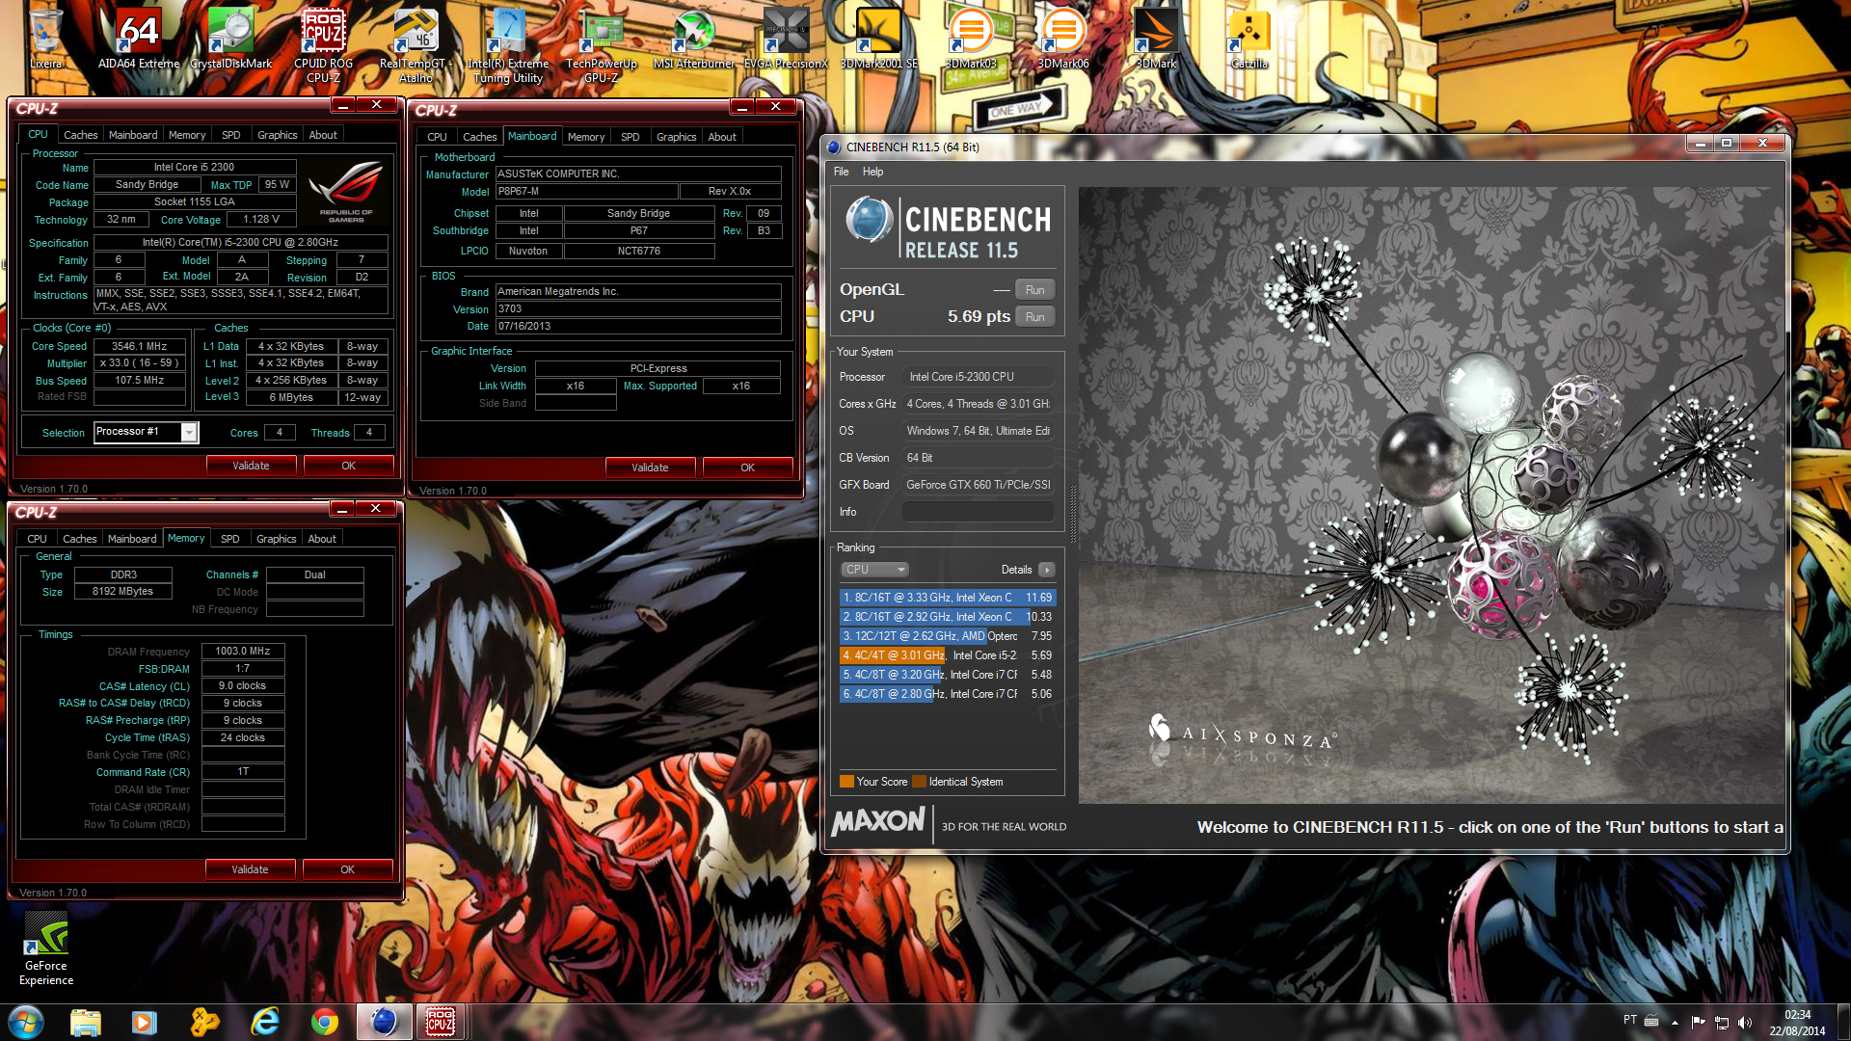Open CrystalDiskMark desktop shortcut
Screen dimensions: 1851x1041
pos(231,39)
